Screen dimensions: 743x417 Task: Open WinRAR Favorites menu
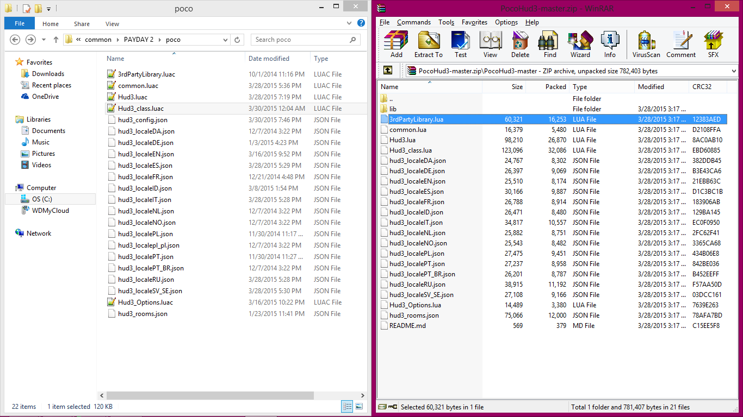tap(475, 22)
